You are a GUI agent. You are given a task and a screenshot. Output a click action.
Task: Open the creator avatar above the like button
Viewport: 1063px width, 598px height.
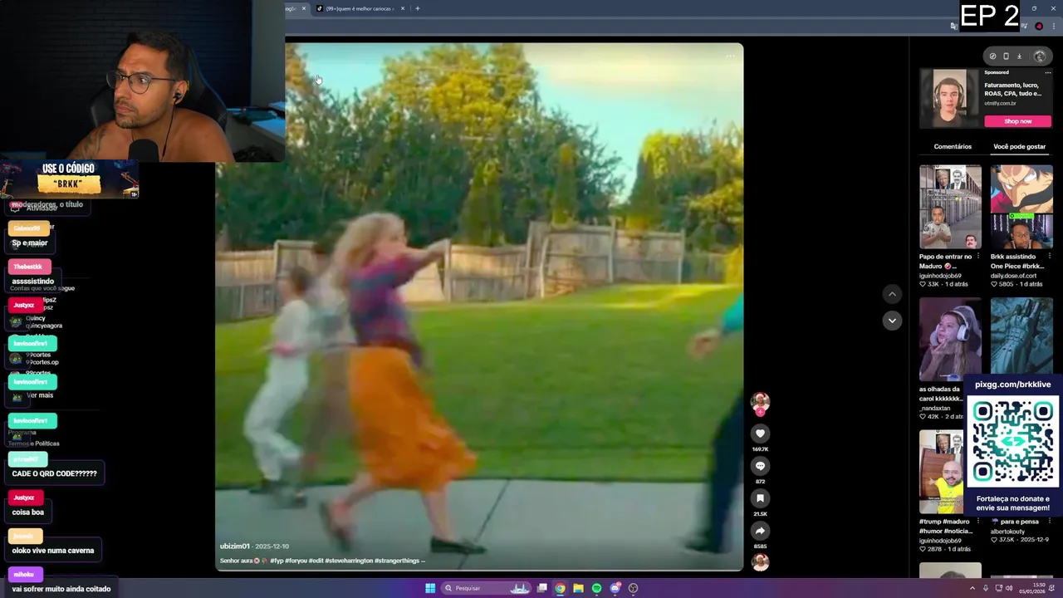[760, 403]
